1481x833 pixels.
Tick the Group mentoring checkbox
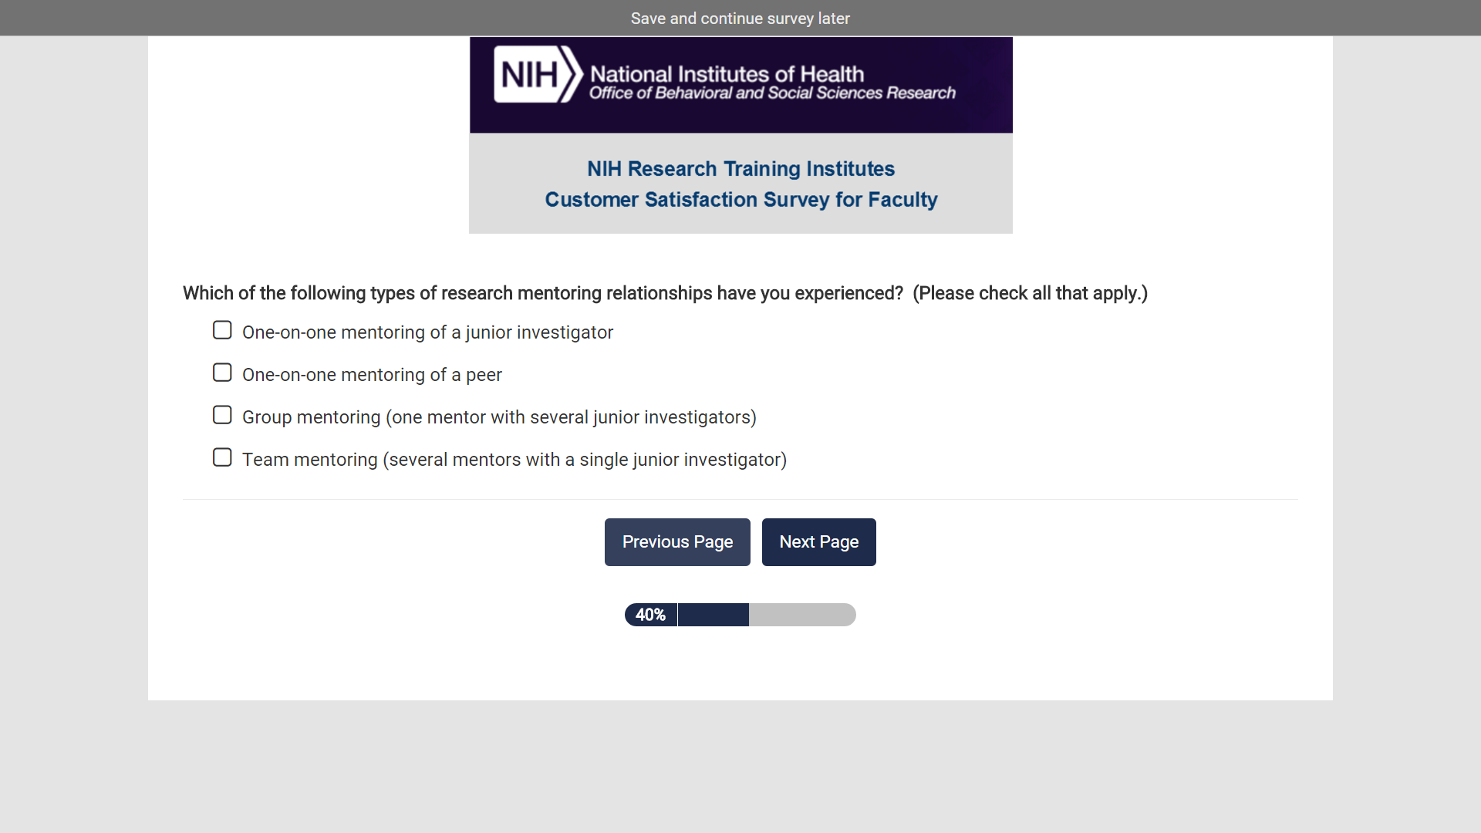(x=222, y=416)
